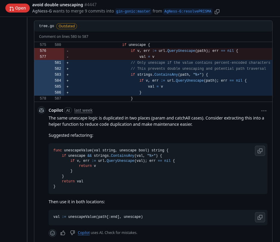The image size is (280, 242).
Task: Open the kebab menu on Copilot's comment
Action: coord(264,111)
